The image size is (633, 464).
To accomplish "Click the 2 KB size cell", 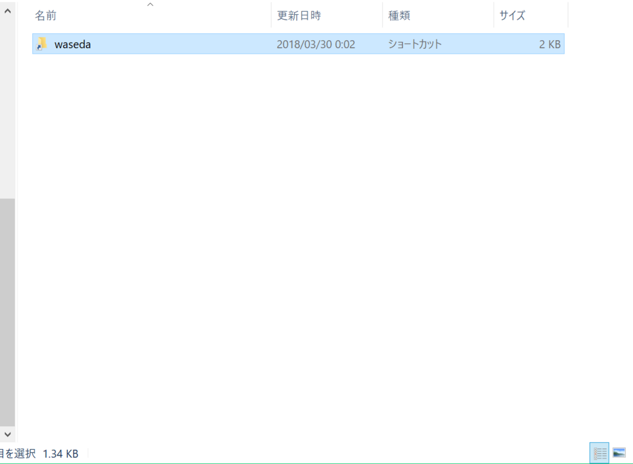I will [550, 44].
